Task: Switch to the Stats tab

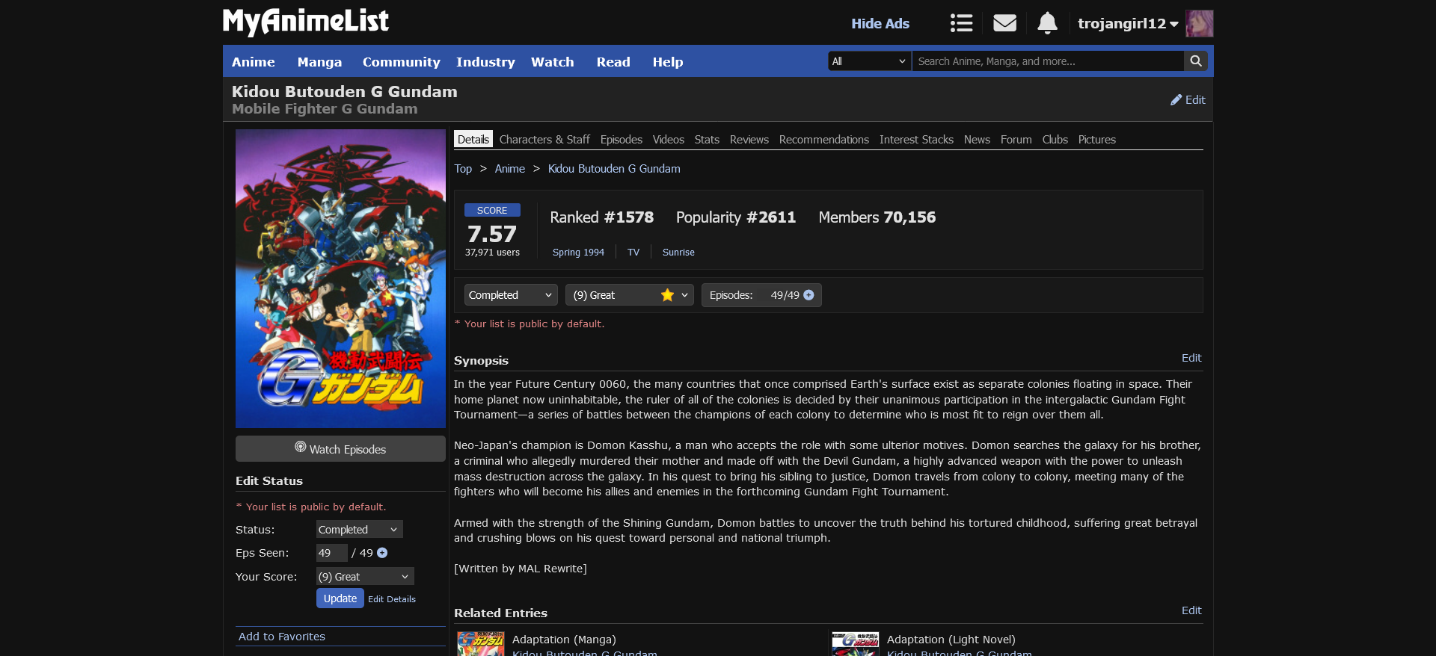Action: pyautogui.click(x=707, y=139)
